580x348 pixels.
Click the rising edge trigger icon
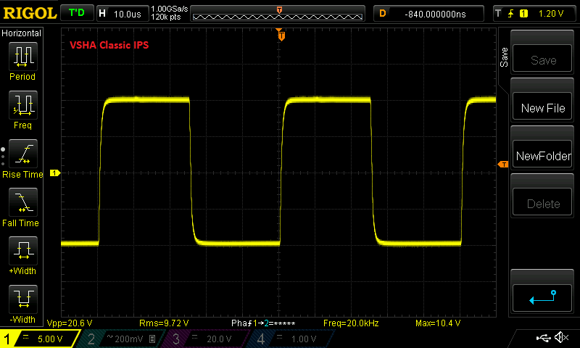(x=511, y=14)
